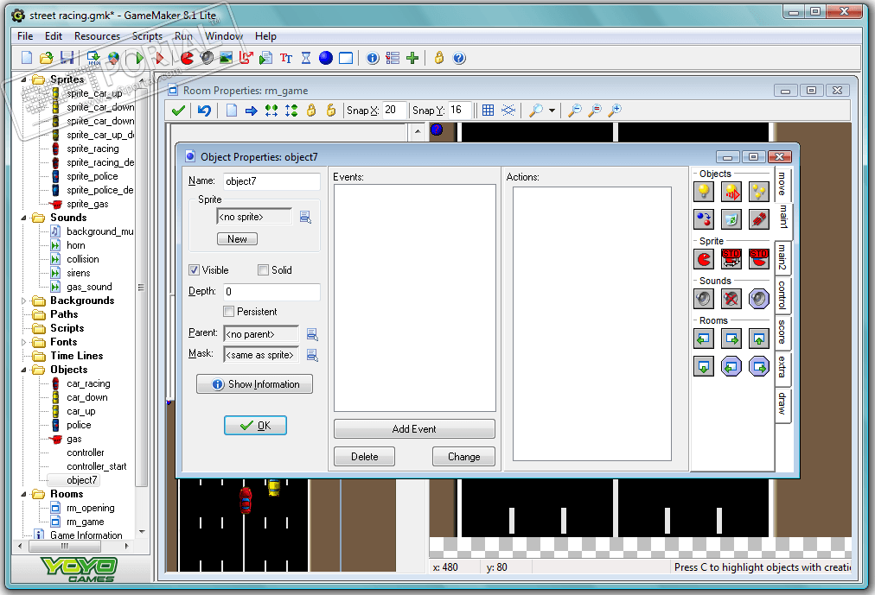This screenshot has height=595, width=875.
Task: Switch to the control actions tab
Action: coord(782,295)
